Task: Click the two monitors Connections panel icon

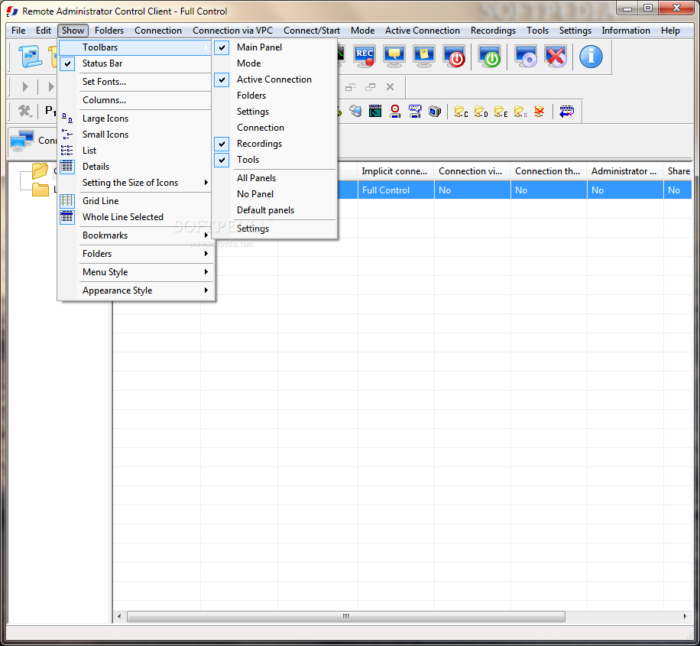Action: 22,141
